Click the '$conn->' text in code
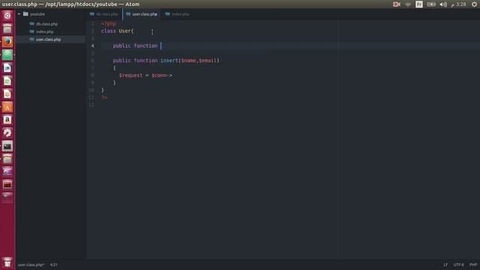This screenshot has width=480, height=270. point(162,75)
